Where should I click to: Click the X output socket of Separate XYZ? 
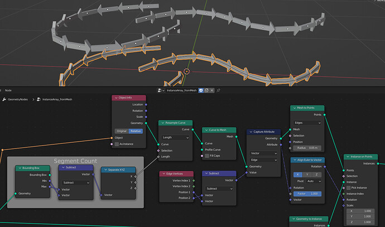136,176
